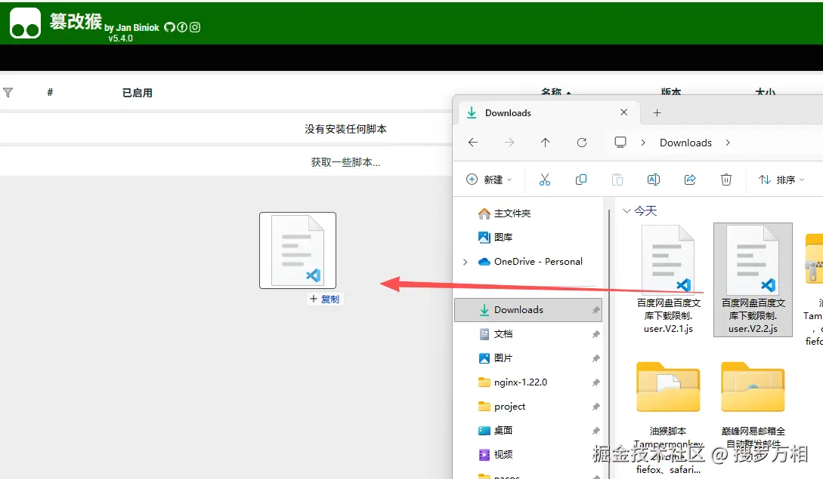Image resolution: width=823 pixels, height=479 pixels.
Task: Click Downloads in the address breadcrumb
Action: [685, 143]
